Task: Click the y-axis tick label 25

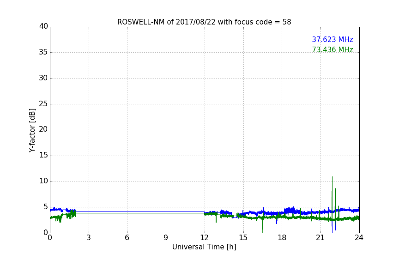Action: 43,104
